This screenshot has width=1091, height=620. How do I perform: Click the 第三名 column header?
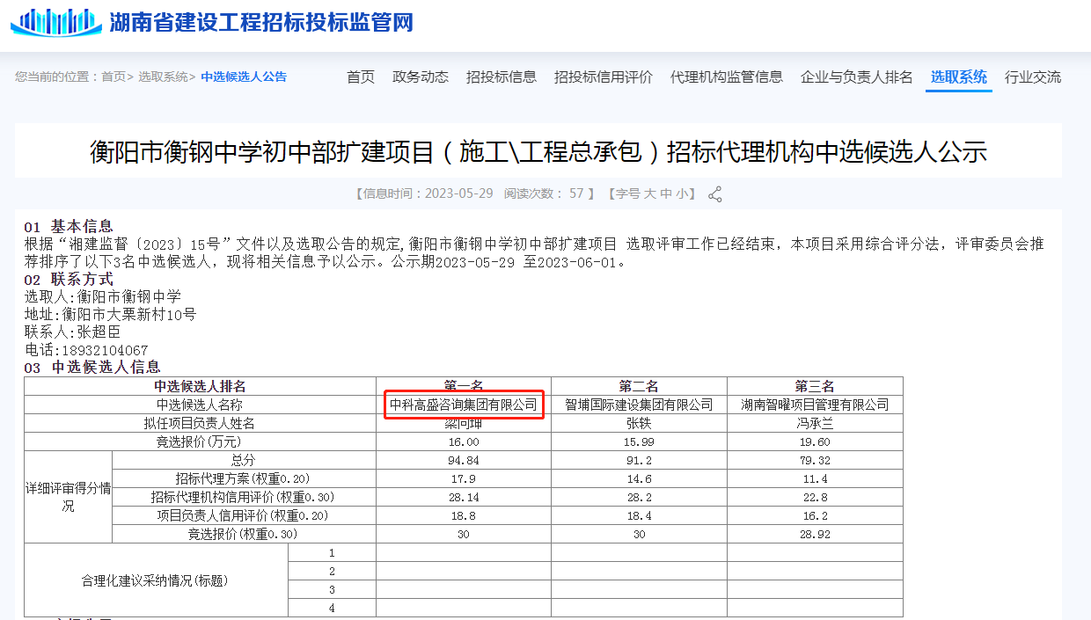point(815,386)
